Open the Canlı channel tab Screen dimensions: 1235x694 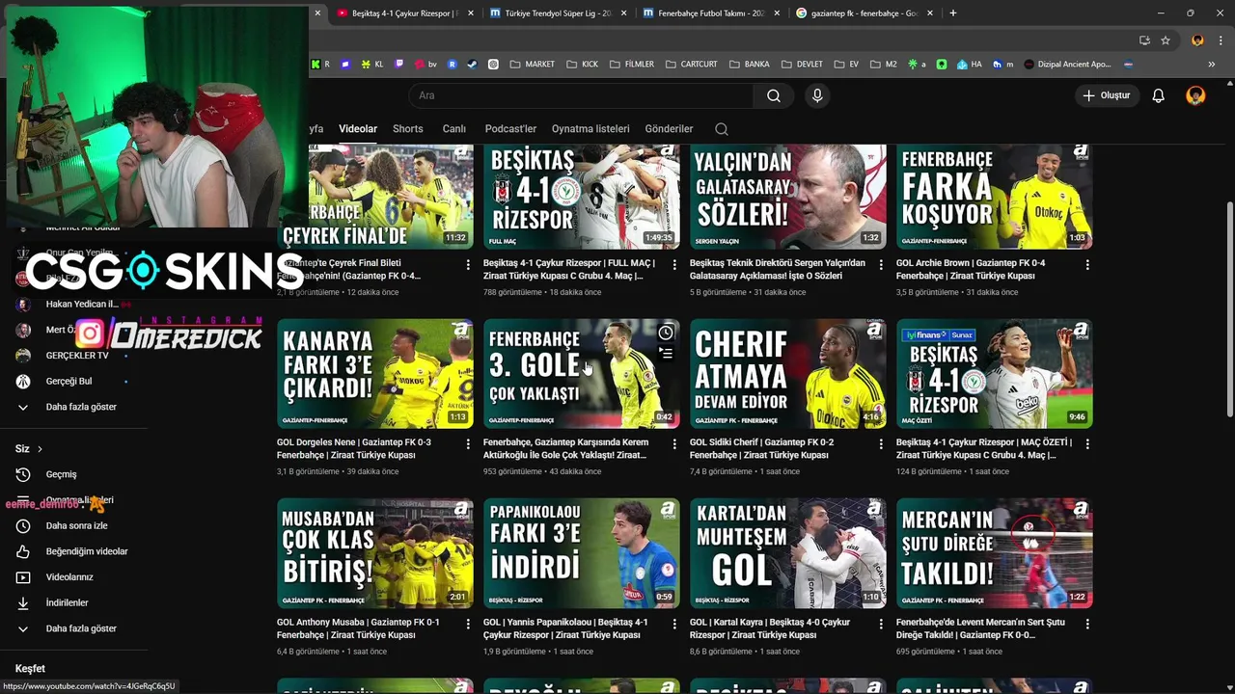[x=453, y=128]
